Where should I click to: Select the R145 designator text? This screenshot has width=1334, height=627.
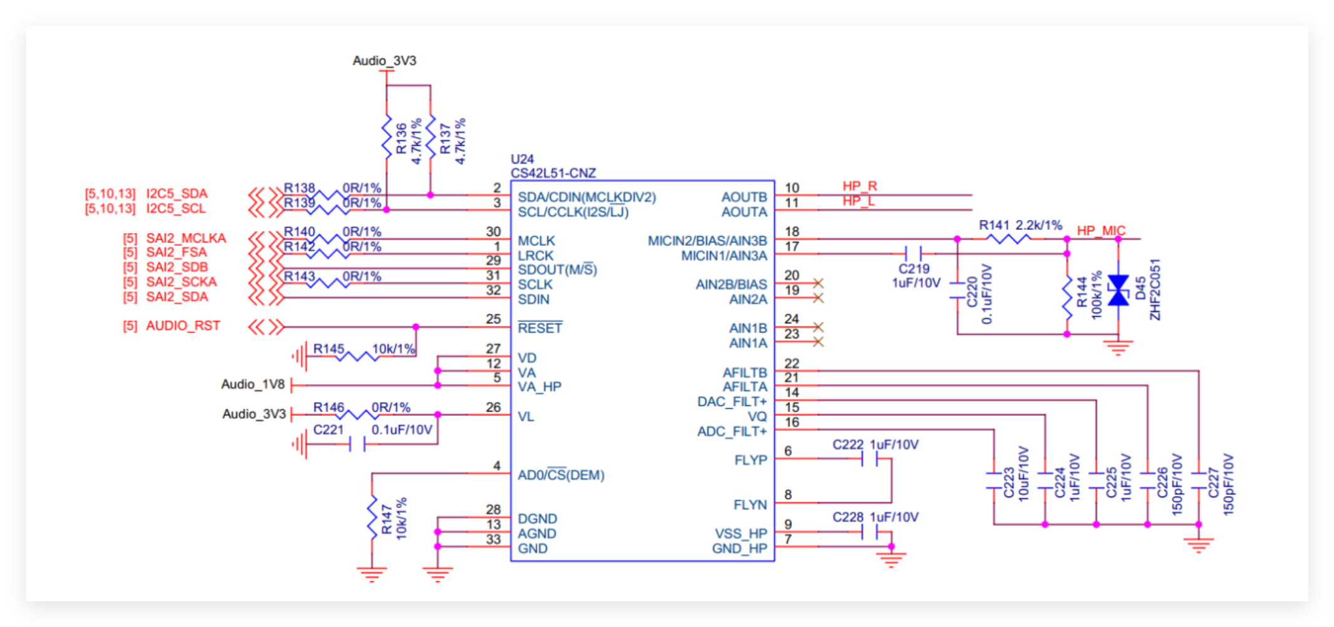click(328, 349)
